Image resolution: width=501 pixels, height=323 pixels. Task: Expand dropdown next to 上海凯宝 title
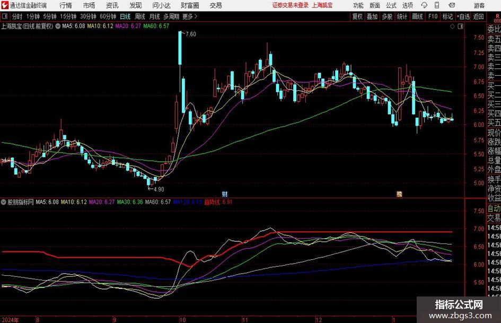click(58, 26)
